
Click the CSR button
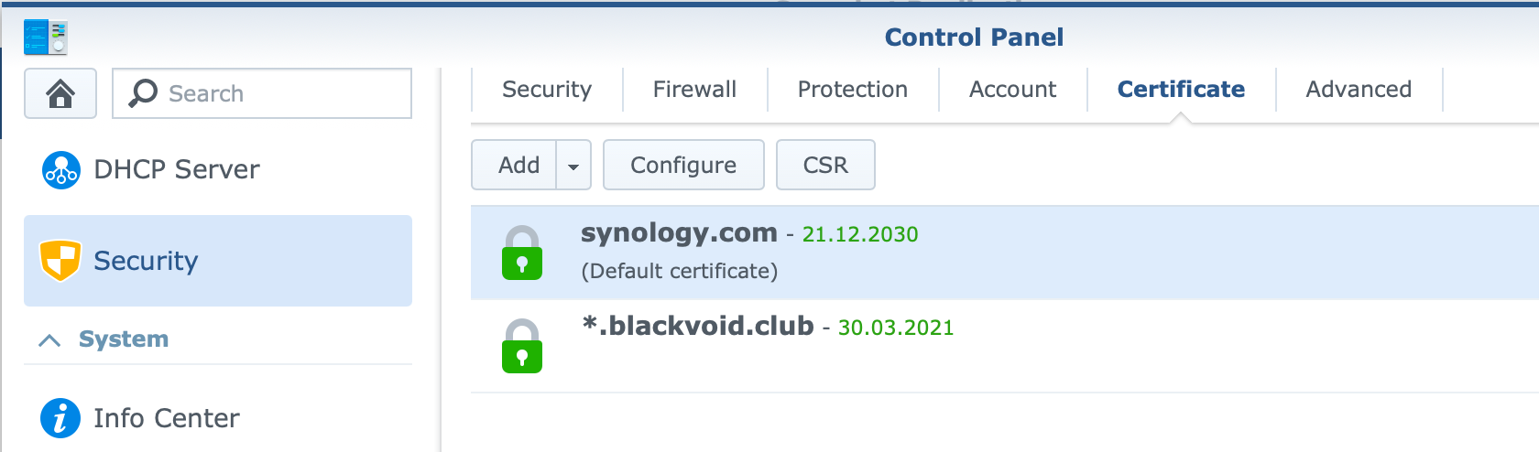tap(825, 166)
